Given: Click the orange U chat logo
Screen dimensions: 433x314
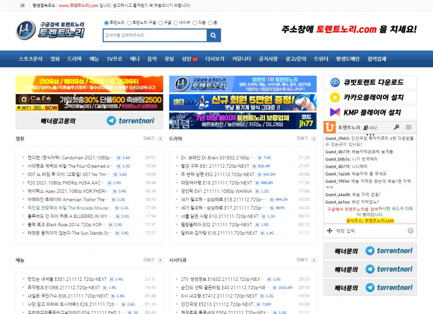Looking at the screenshot, I should (329, 127).
